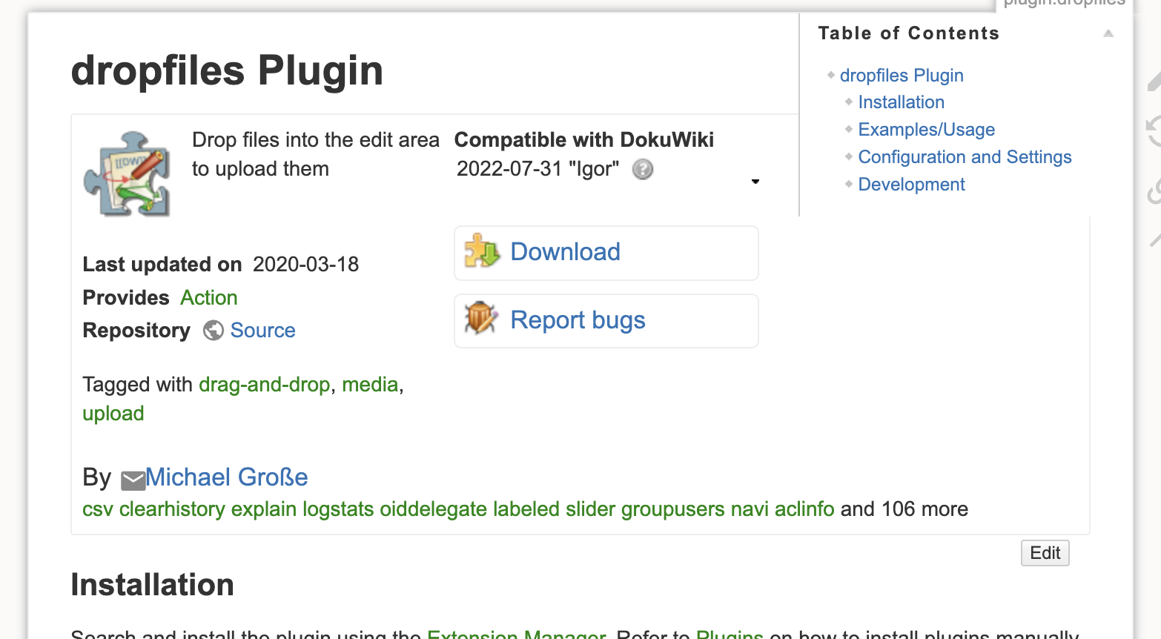Open Michael Große's author link
The height and width of the screenshot is (639, 1161).
226,477
